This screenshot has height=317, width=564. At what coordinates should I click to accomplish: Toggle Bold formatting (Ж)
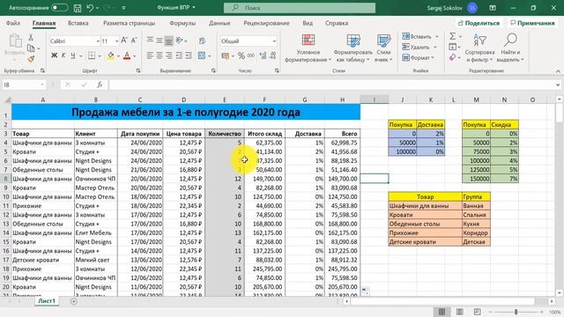pos(54,55)
